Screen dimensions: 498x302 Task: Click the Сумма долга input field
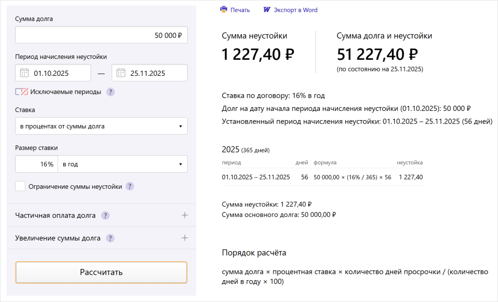point(101,35)
